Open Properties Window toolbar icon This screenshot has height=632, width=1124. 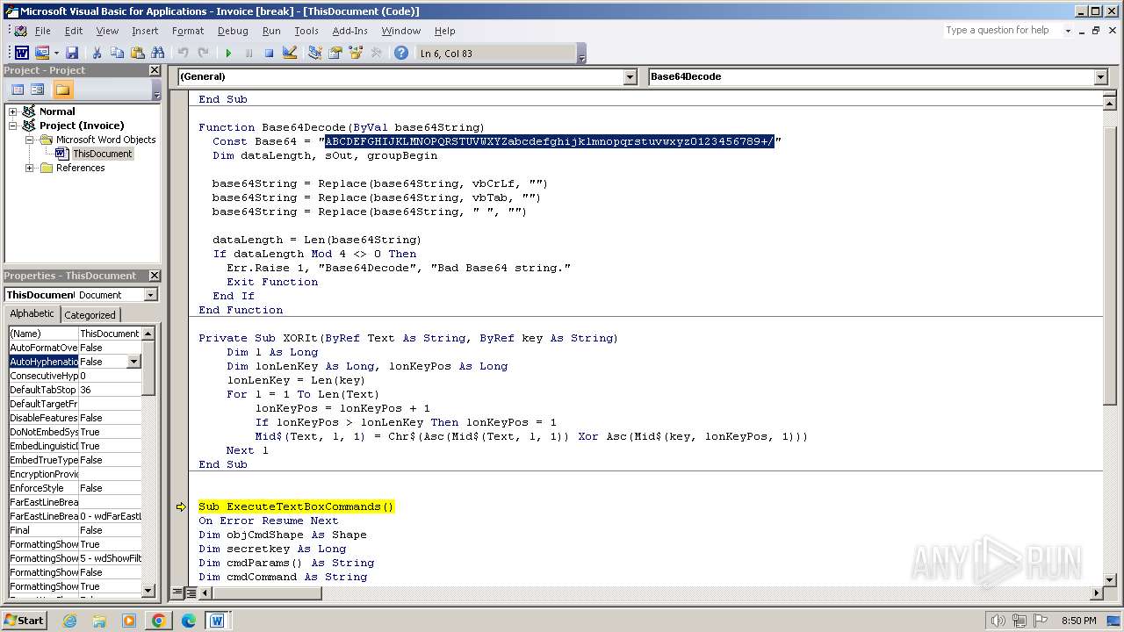(335, 54)
